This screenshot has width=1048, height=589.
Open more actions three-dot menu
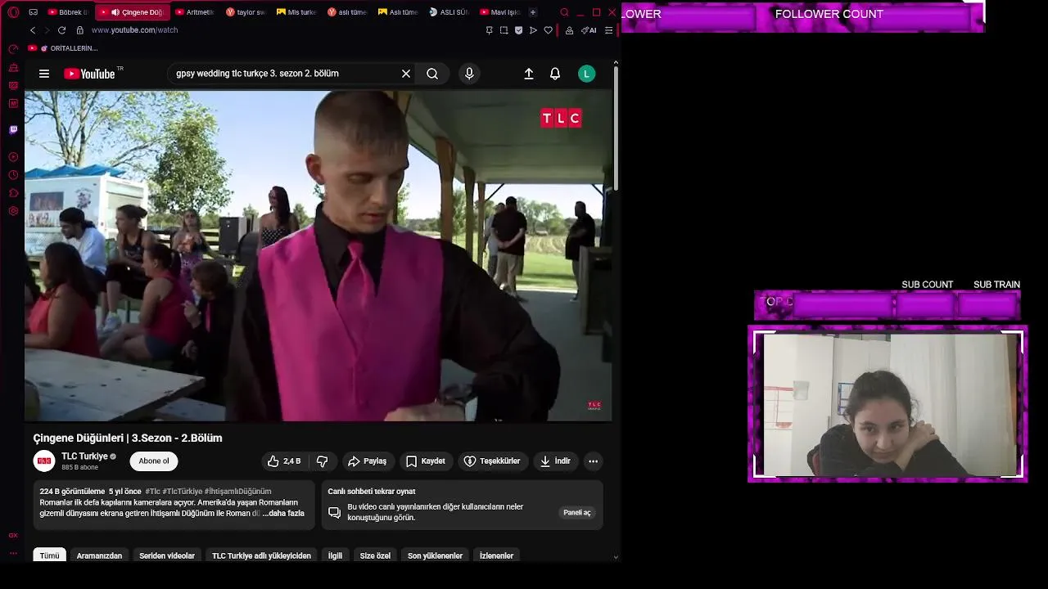[594, 461]
